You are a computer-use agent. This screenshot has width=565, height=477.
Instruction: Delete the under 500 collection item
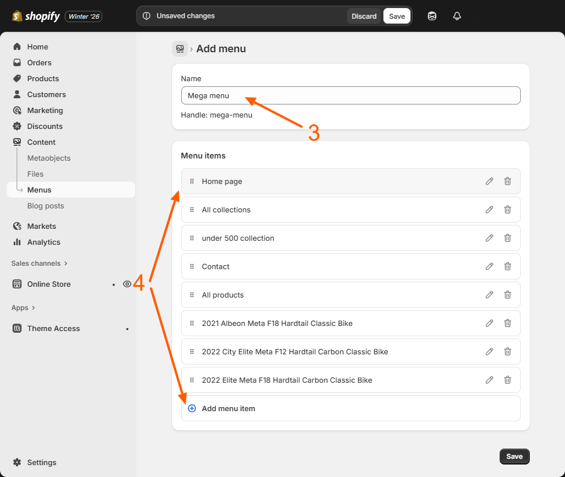[x=507, y=238]
